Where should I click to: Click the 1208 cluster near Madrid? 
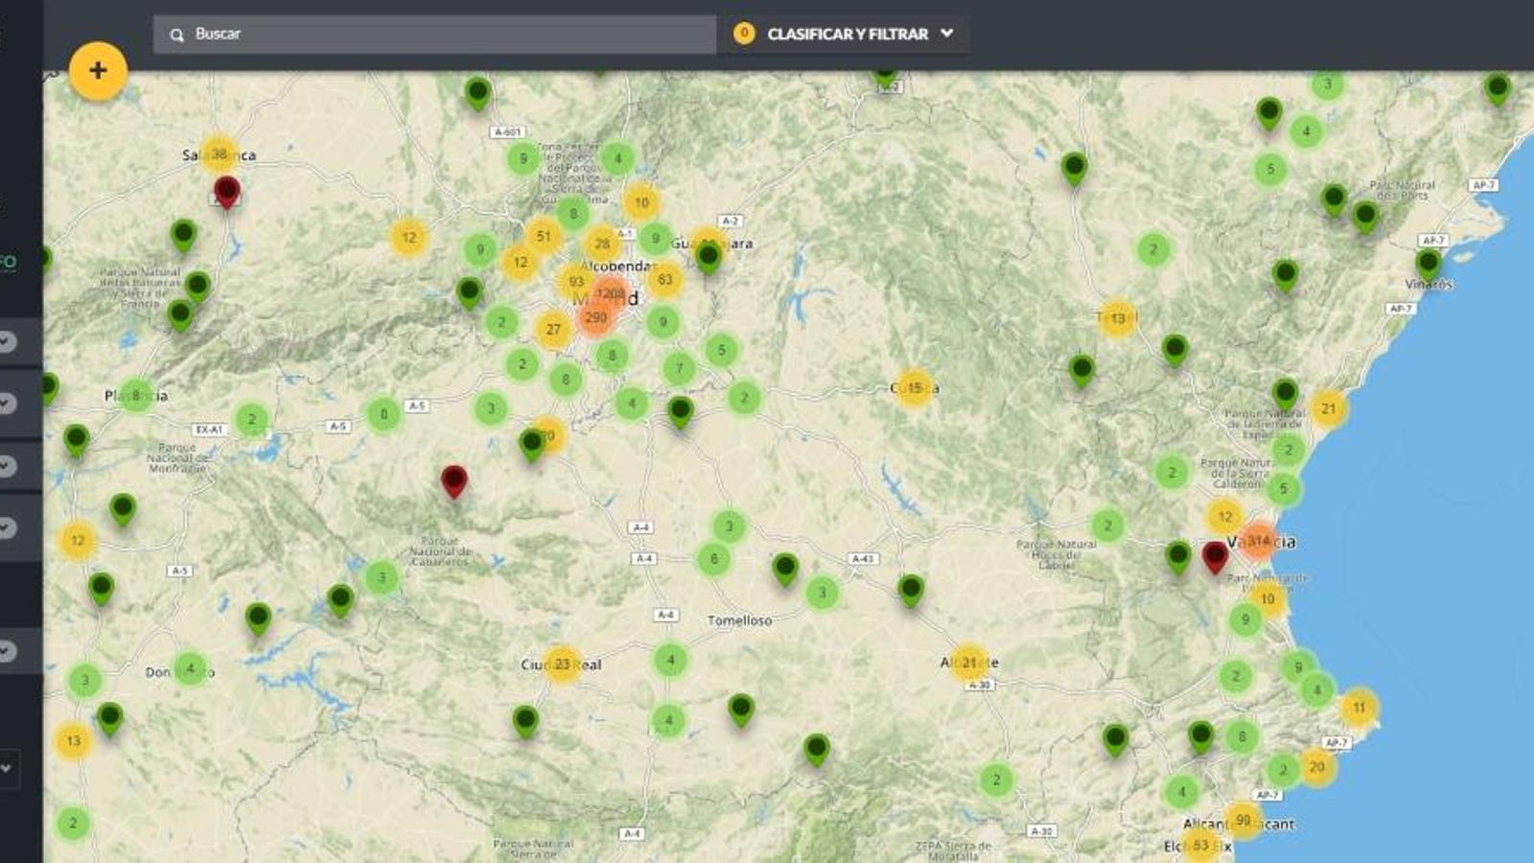pyautogui.click(x=614, y=293)
